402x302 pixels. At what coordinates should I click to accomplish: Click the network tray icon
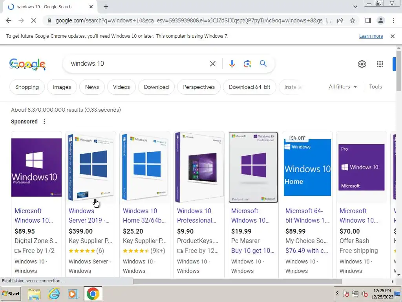tap(355, 293)
